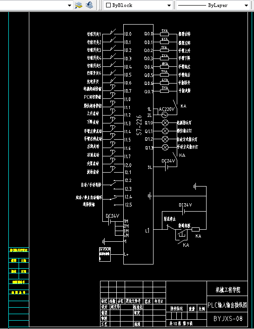Select the I2.5 input terminal label
Viewport: 254px width, 329px height.
[x=128, y=205]
